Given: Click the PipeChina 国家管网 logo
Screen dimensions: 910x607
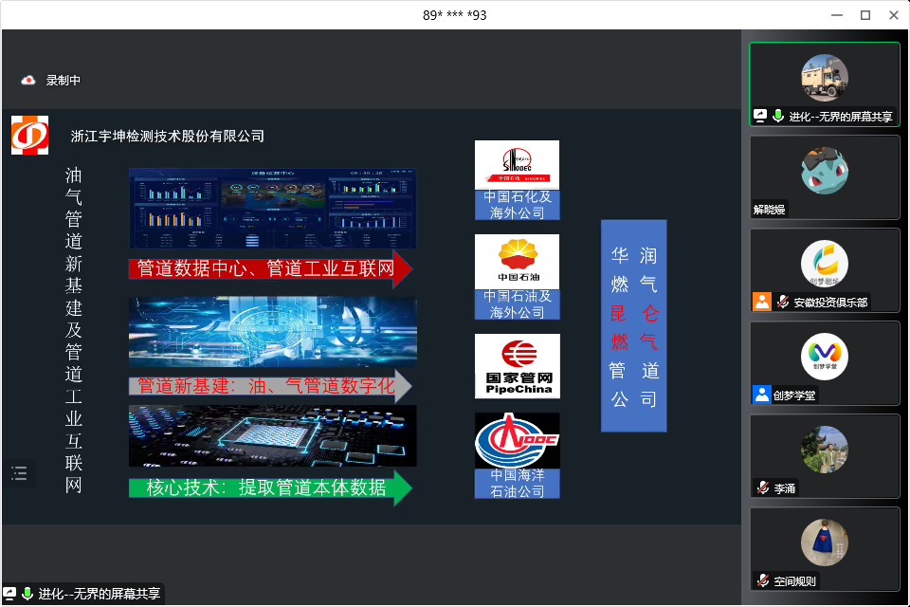Looking at the screenshot, I should [x=518, y=366].
